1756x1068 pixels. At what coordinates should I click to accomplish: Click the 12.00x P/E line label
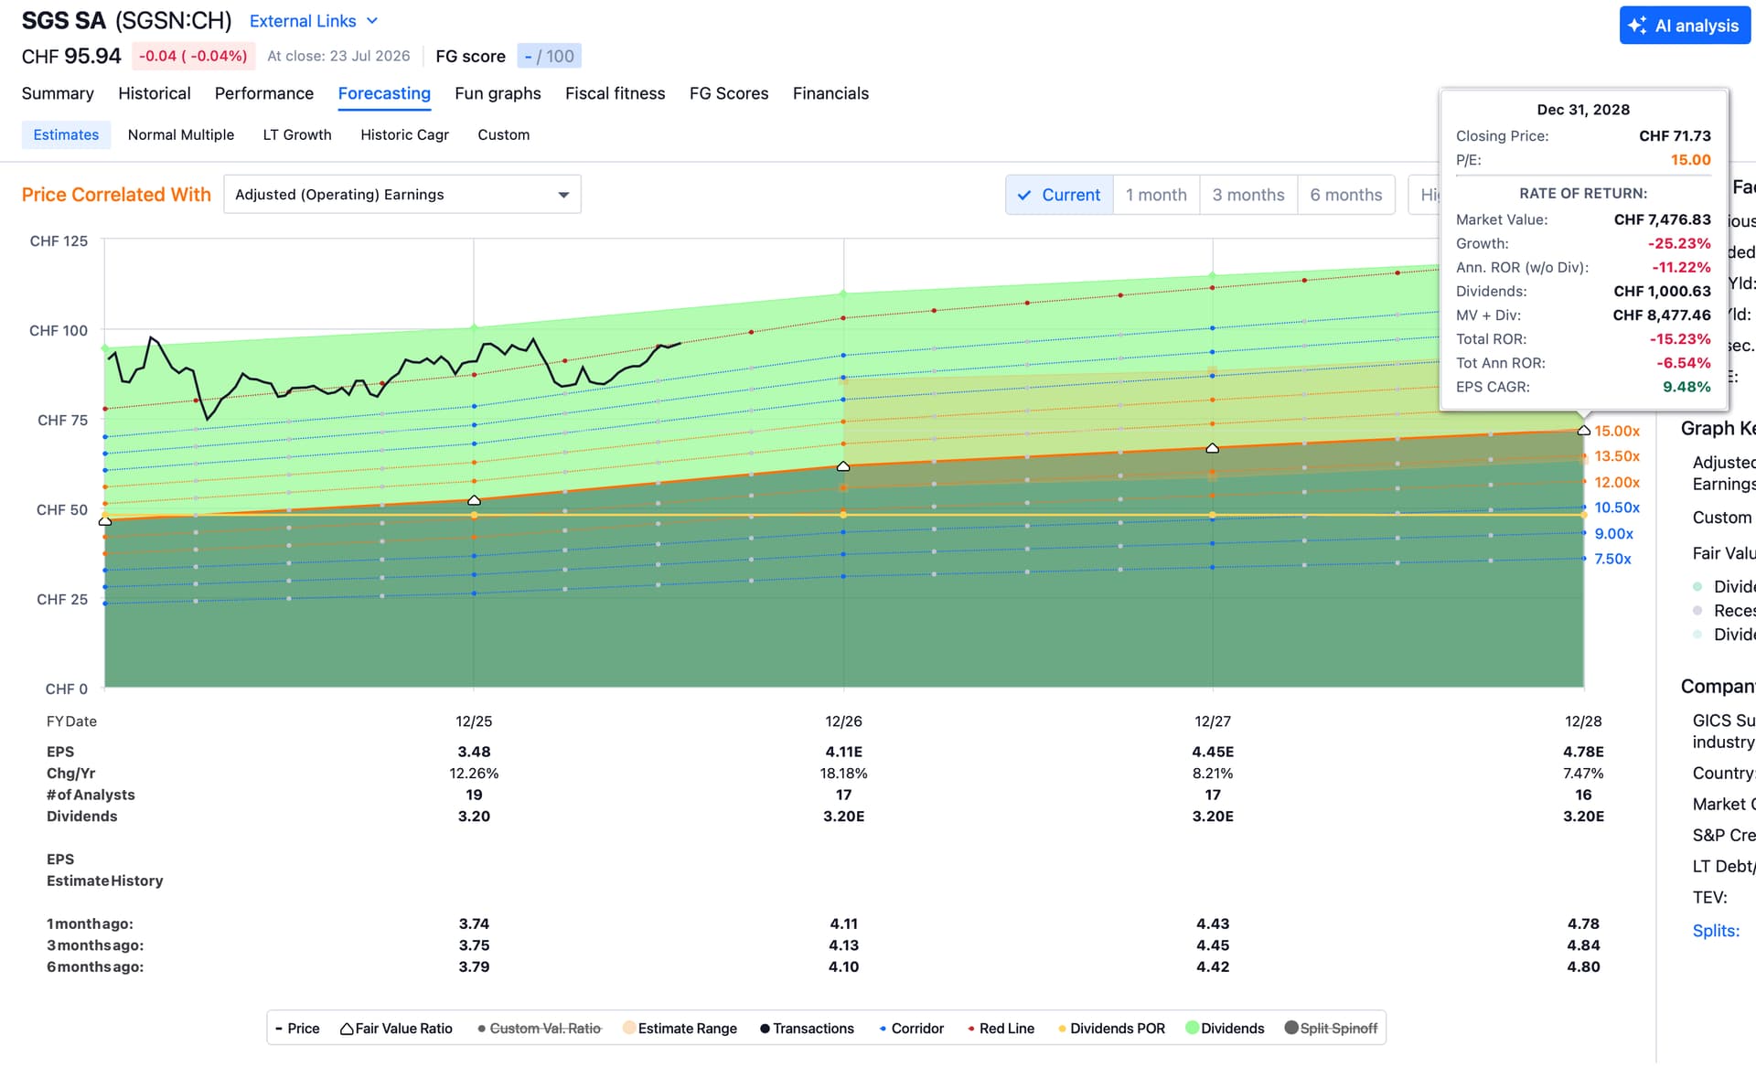click(1617, 482)
